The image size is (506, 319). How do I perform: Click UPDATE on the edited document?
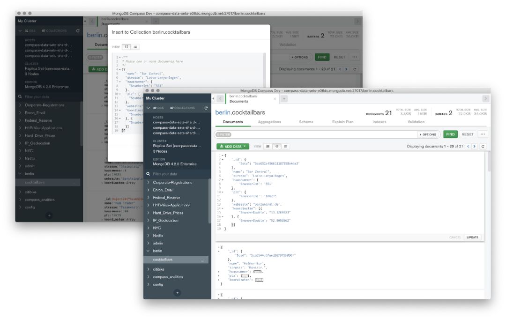[x=472, y=237]
